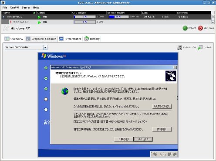Image resolution: width=216 pixels, height=161 pixels.
Task: Open the Server menu
Action: click(x=26, y=7)
